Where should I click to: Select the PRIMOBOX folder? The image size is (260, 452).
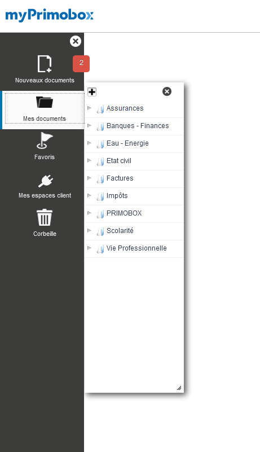[x=134, y=213]
